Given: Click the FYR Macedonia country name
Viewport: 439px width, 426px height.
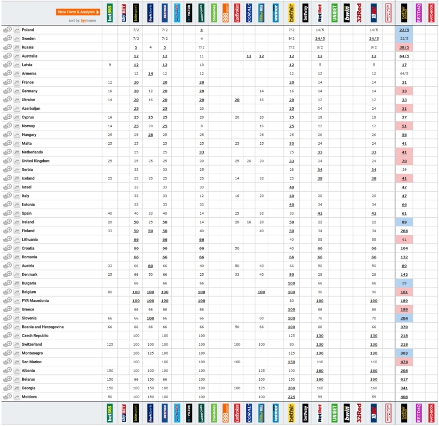Looking at the screenshot, I should click(35, 300).
